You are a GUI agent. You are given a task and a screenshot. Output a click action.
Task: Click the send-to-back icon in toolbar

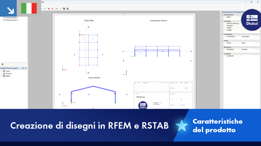point(68,9)
